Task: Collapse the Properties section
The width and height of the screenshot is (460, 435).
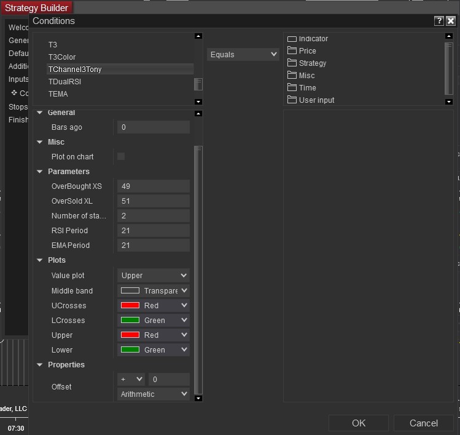Action: (39, 365)
